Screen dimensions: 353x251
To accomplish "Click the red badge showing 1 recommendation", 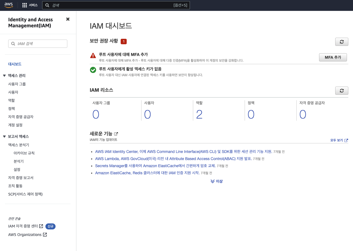I will pyautogui.click(x=124, y=42).
